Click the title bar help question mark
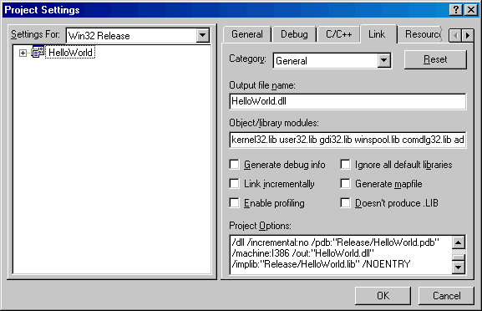482x311 pixels. [456, 10]
